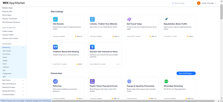Click the Site Listings section heading
This screenshot has height=102, width=223.
point(57,11)
